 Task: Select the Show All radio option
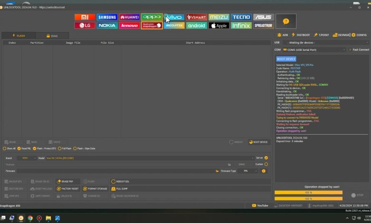pyautogui.click(x=5, y=149)
